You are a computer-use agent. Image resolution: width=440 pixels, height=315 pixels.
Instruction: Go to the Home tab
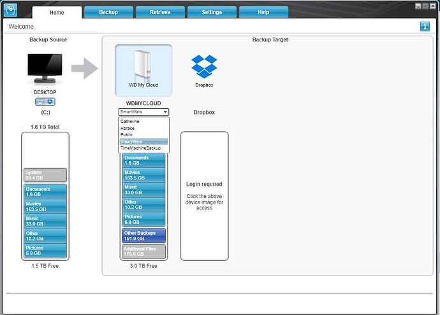coord(57,13)
